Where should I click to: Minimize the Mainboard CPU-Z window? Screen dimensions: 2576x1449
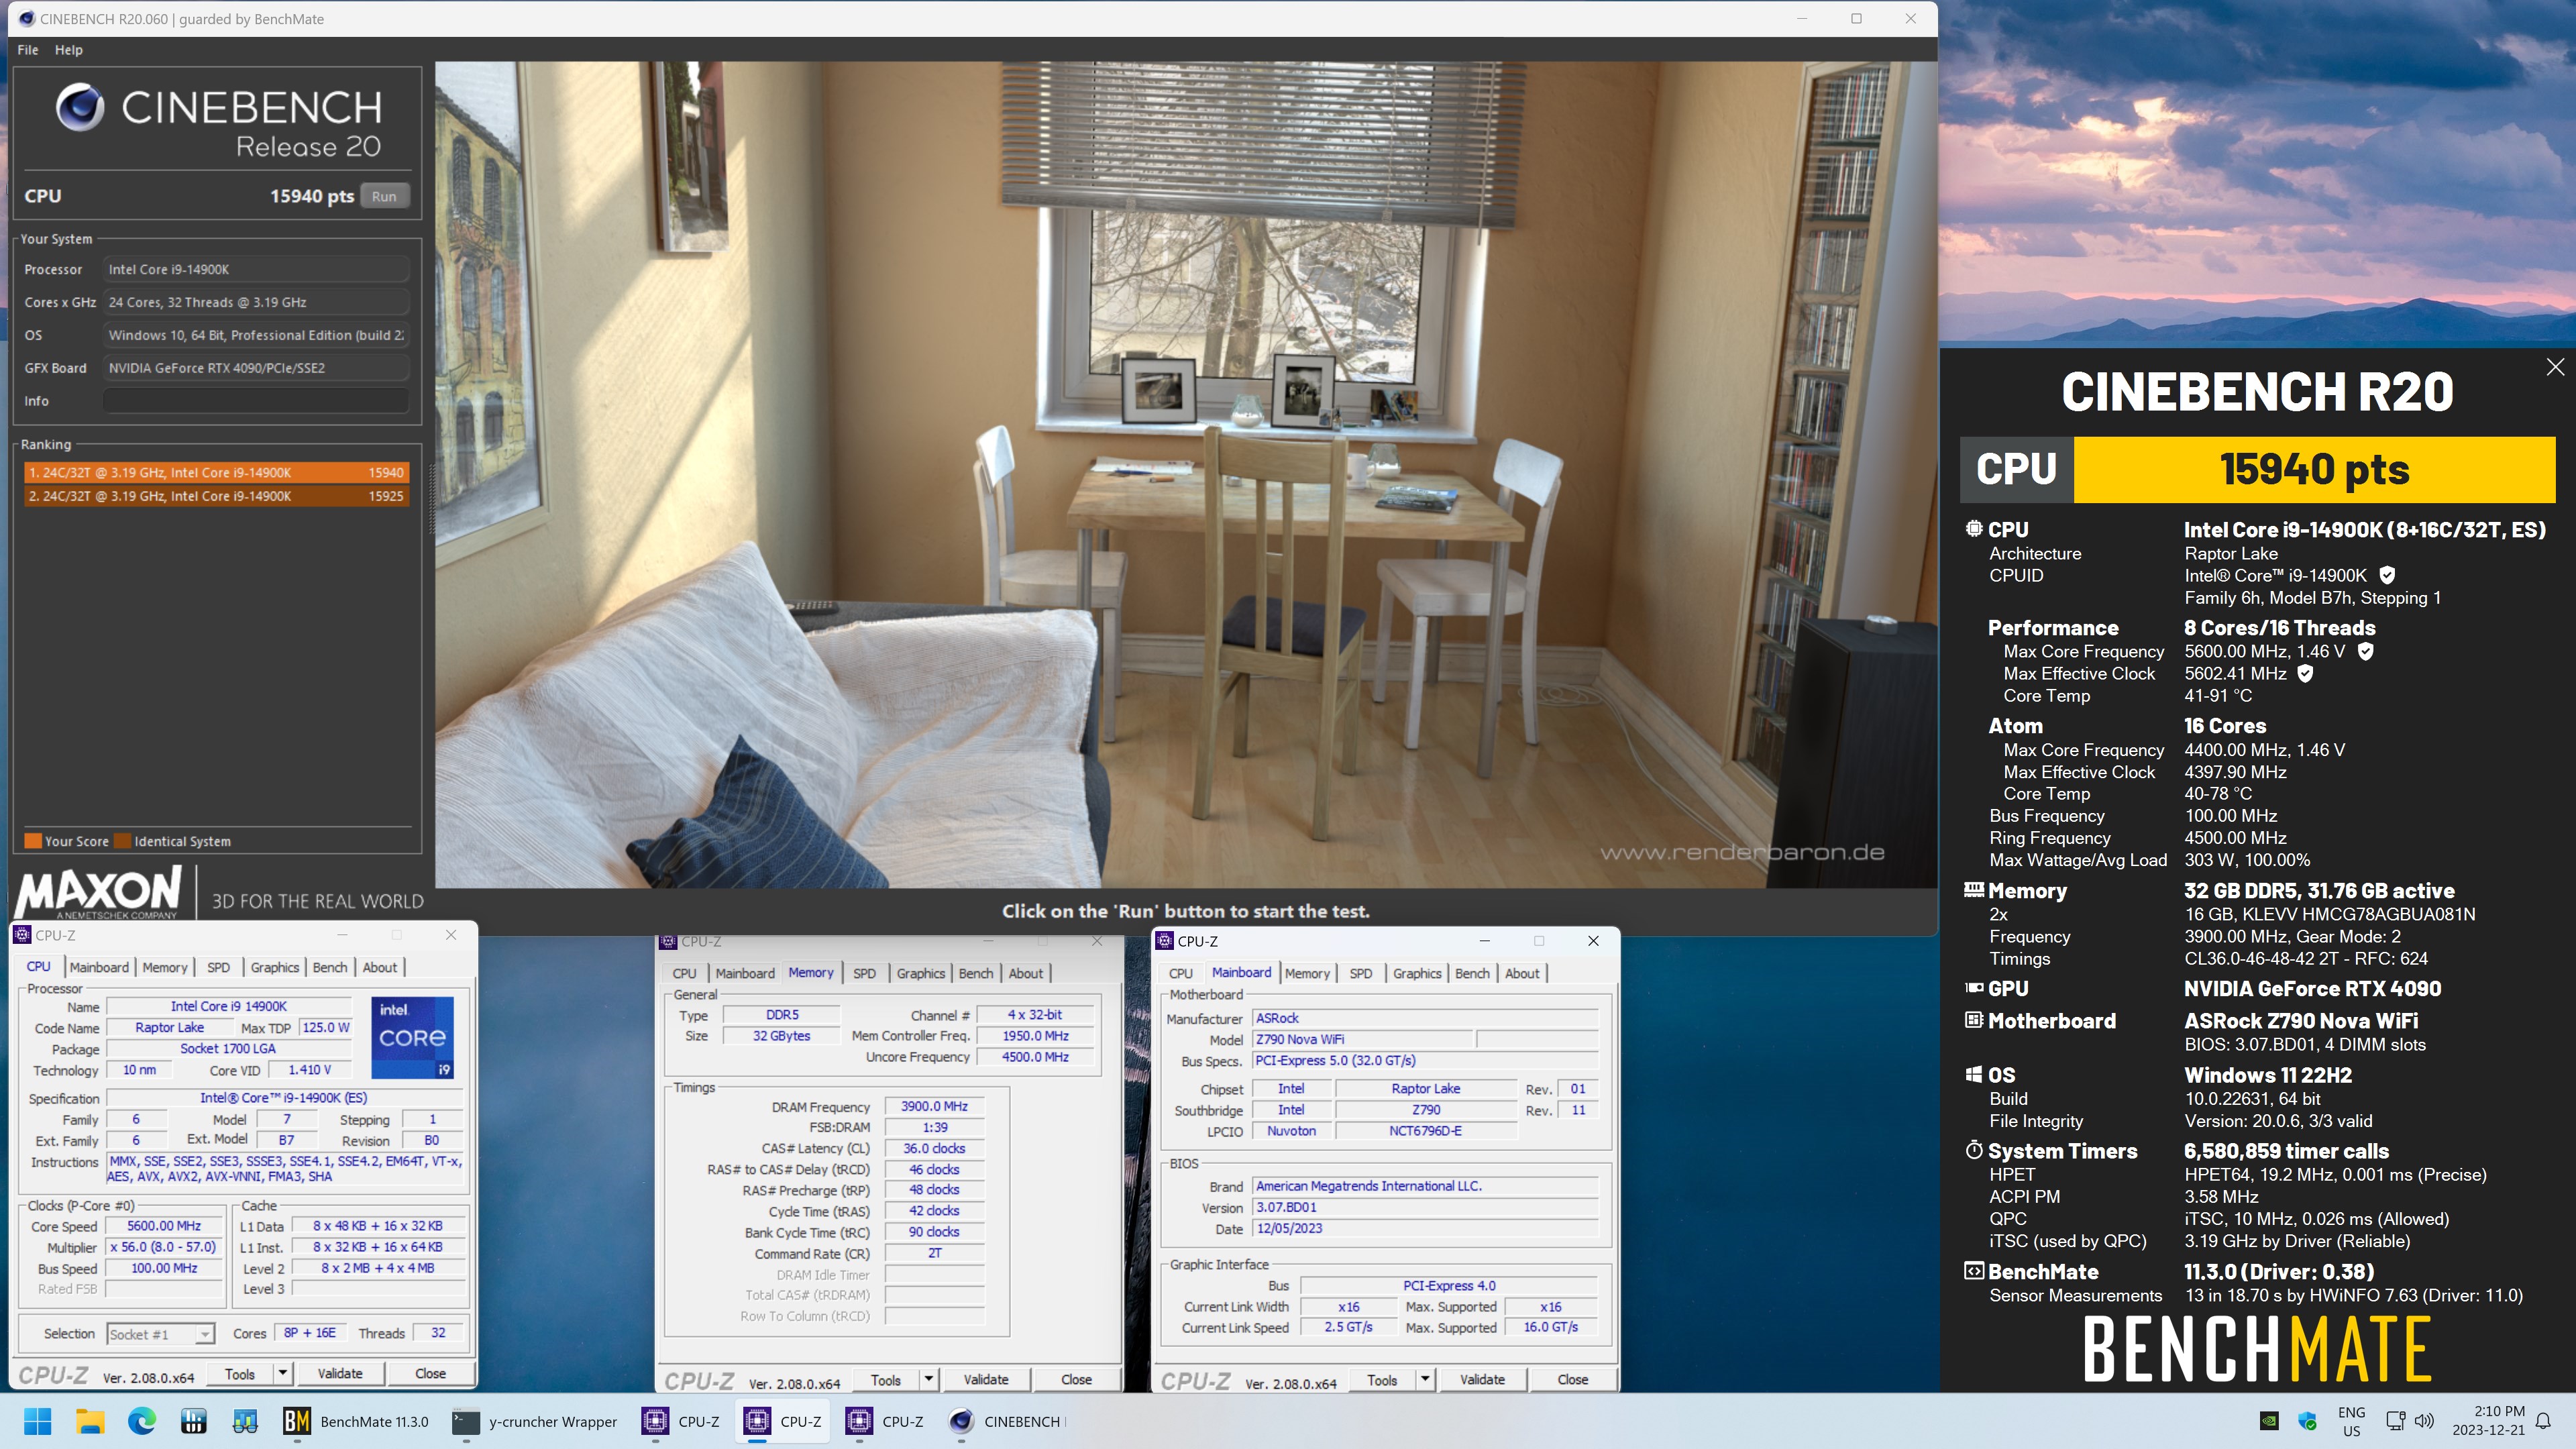(x=1484, y=941)
